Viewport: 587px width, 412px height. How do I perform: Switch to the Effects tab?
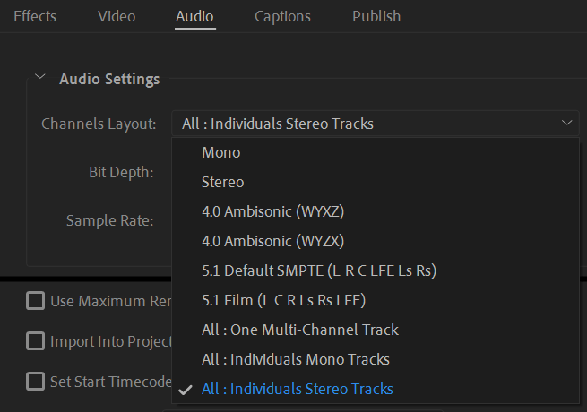click(x=35, y=16)
